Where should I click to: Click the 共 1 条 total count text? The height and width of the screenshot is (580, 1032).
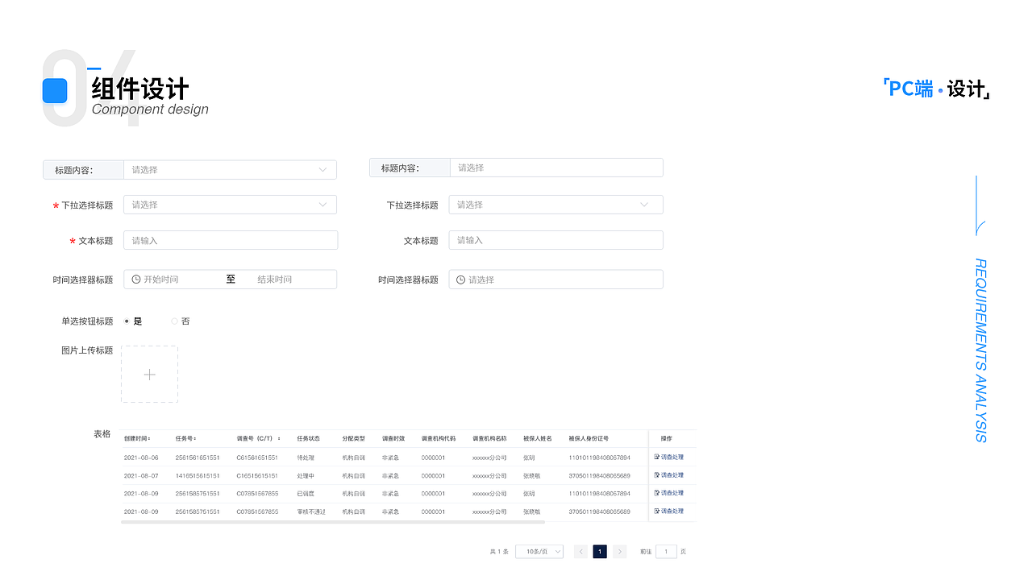coord(499,552)
